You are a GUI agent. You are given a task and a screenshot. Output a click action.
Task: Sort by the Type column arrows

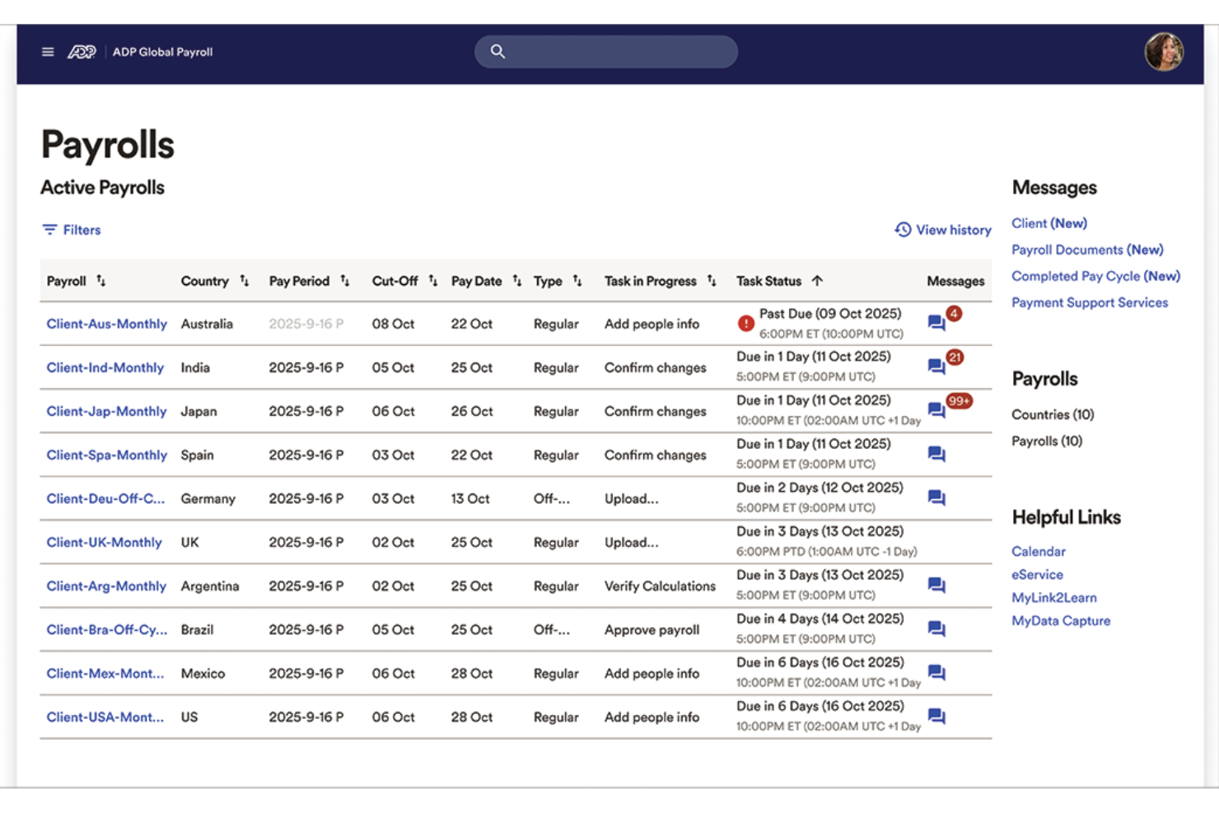(577, 281)
